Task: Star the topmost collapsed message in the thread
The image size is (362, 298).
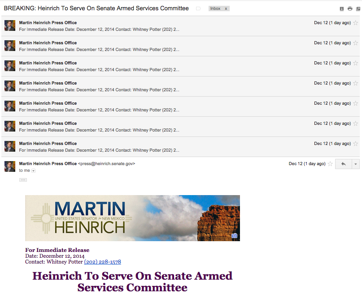Action: pos(356,23)
